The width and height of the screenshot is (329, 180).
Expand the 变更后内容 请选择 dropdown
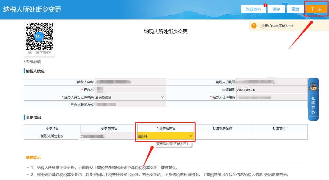click(166, 136)
